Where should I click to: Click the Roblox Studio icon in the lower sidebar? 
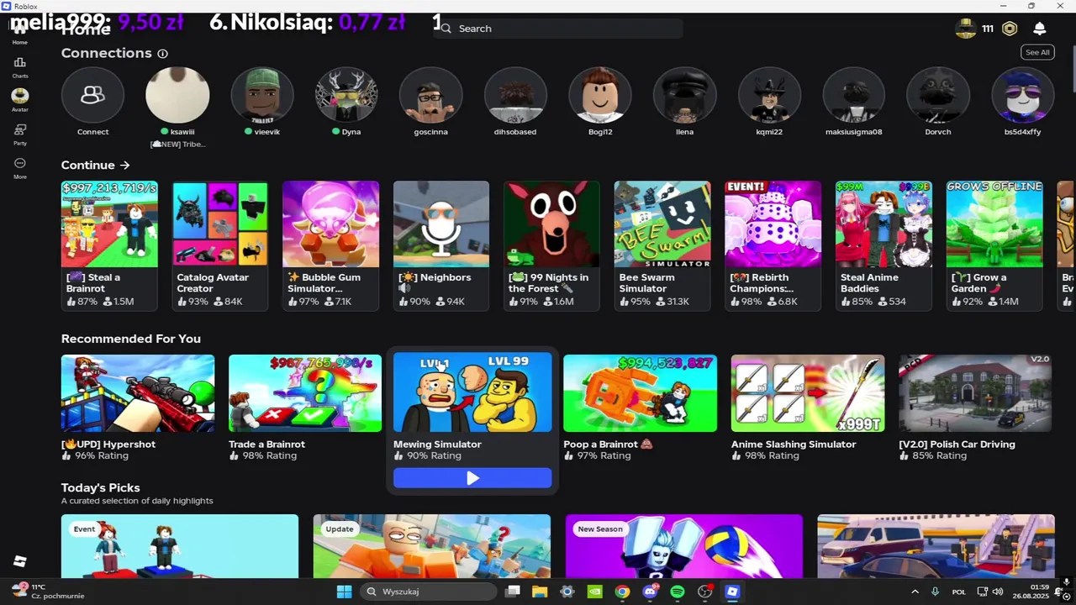point(20,561)
